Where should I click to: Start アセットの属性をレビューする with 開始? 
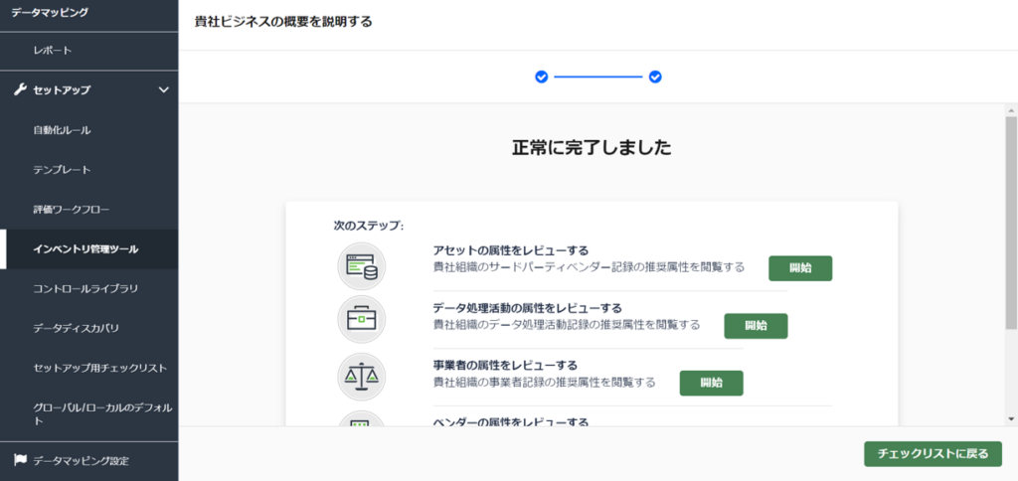click(800, 268)
